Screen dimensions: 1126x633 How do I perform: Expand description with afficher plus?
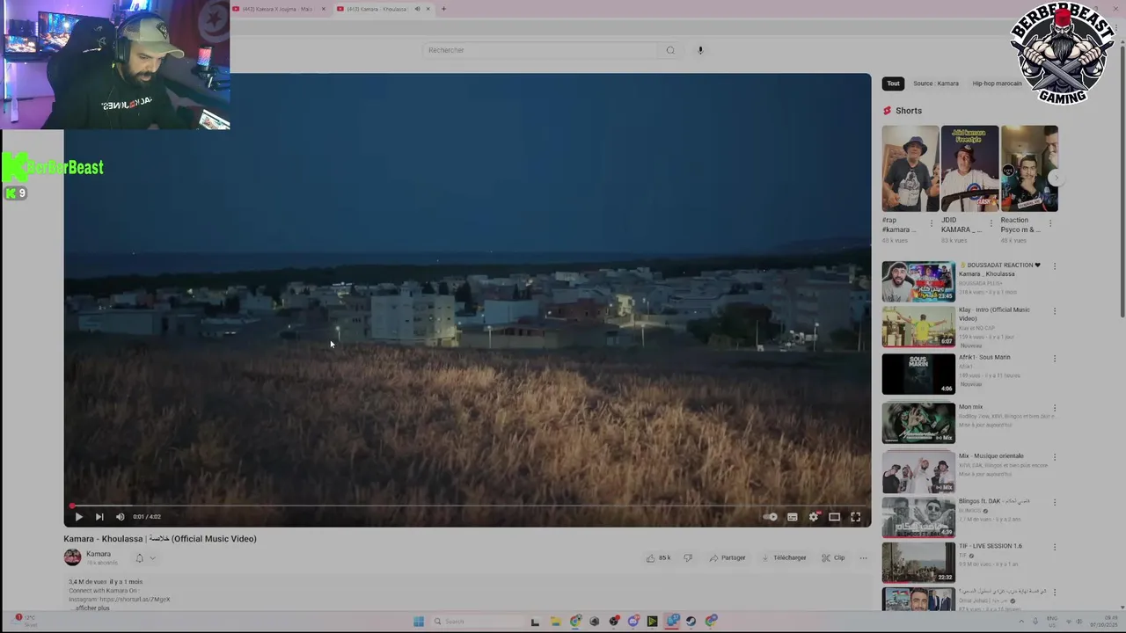coord(91,608)
